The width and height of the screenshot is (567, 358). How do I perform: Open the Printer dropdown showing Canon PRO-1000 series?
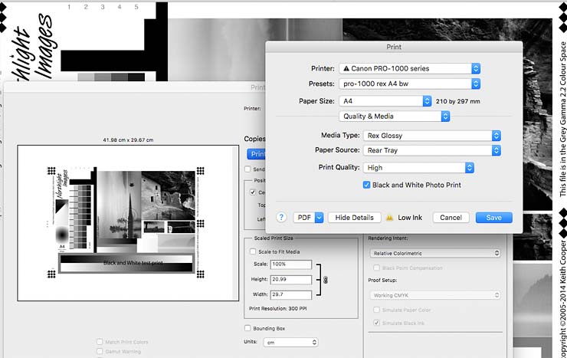tap(409, 68)
